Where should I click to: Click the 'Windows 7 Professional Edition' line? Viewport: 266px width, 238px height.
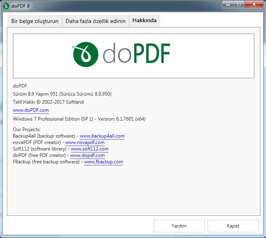(x=79, y=119)
